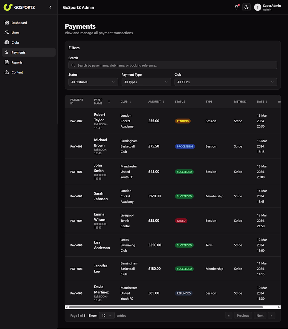
Task: Select payment ID PAY-007
Action: coord(76,121)
